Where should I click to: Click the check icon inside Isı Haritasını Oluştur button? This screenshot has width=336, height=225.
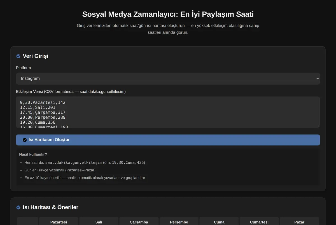click(25, 140)
